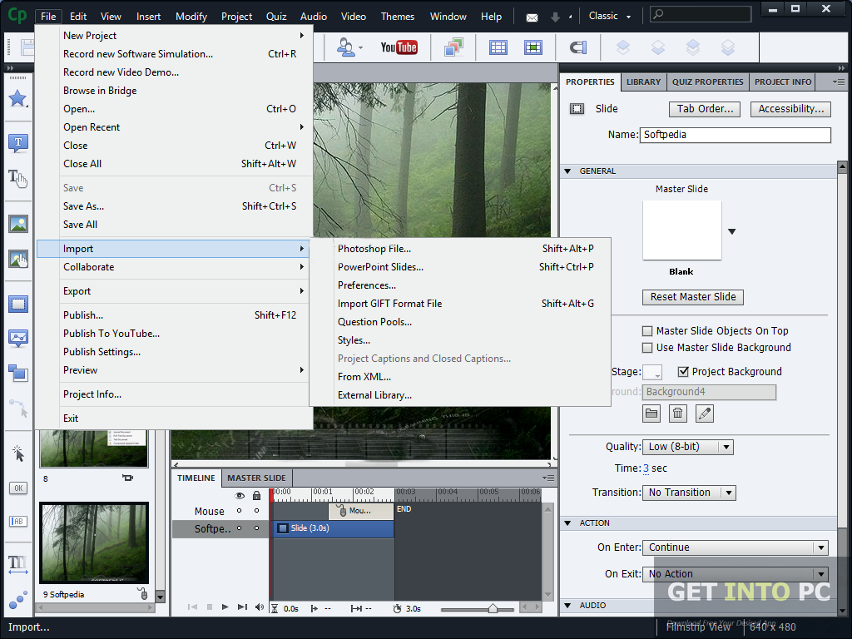Open the Quality dropdown
The width and height of the screenshot is (852, 639).
click(x=687, y=447)
